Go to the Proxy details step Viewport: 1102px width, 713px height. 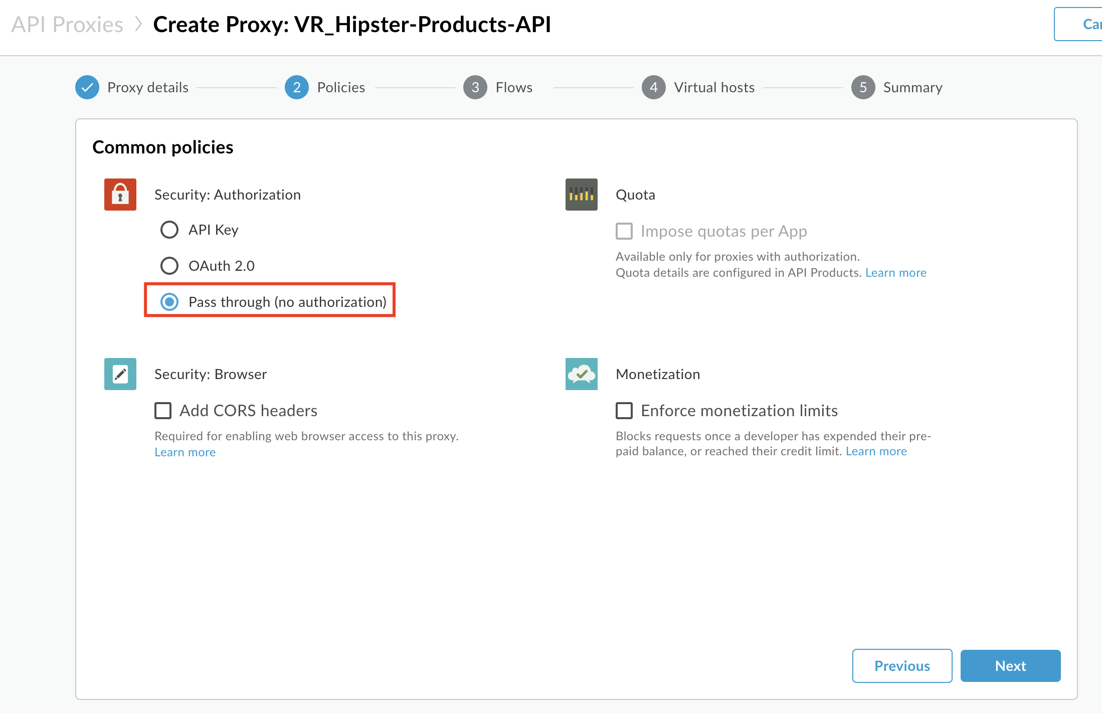pyautogui.click(x=148, y=87)
